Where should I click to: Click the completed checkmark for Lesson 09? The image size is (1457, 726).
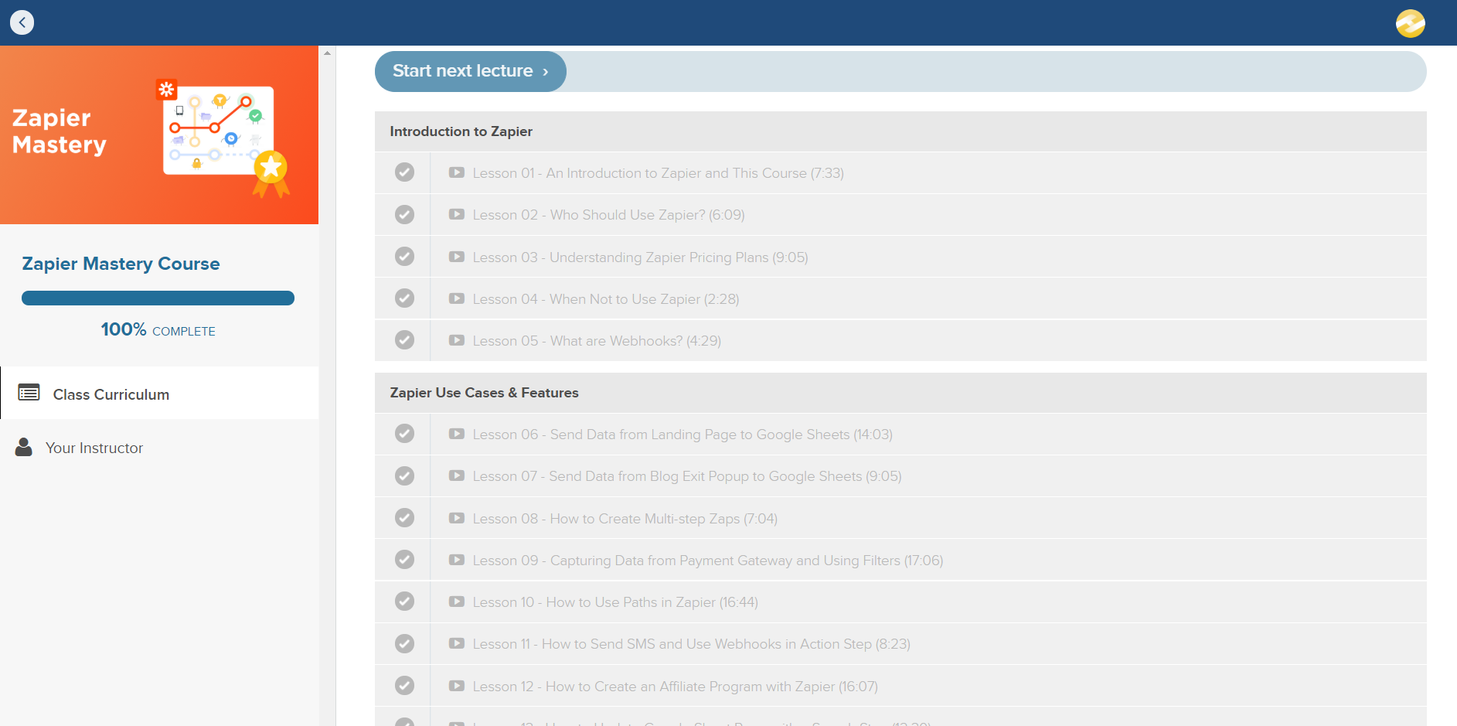[x=404, y=559]
